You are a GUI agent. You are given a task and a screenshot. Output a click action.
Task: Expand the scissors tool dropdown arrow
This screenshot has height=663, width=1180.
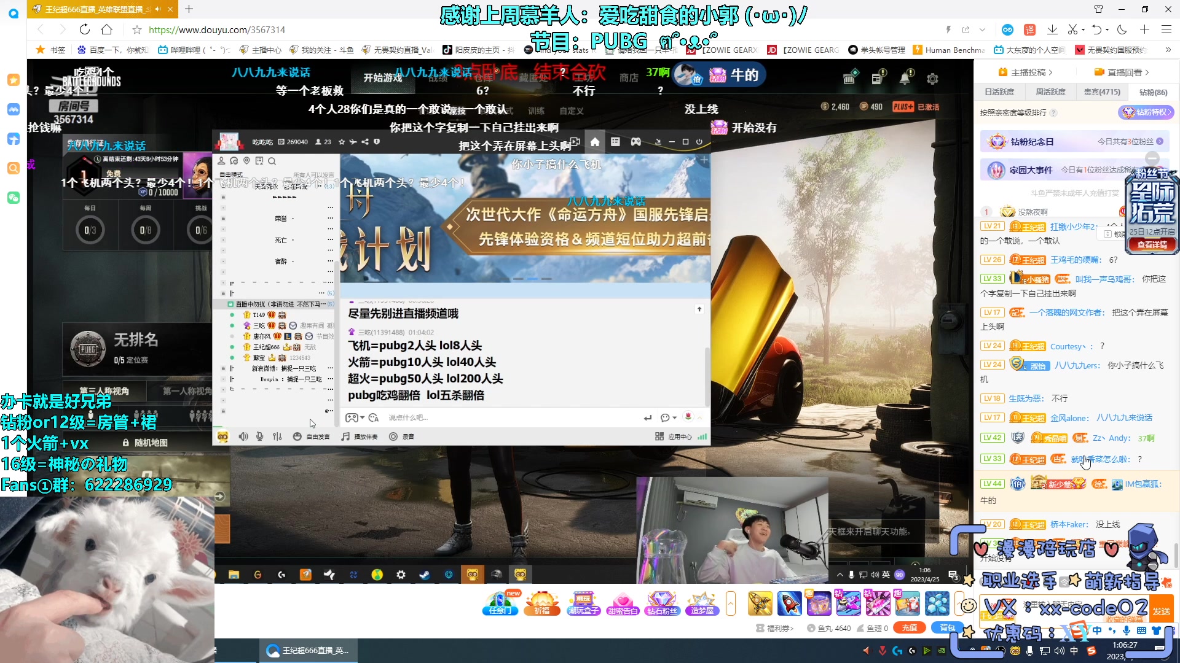coord(1083,29)
